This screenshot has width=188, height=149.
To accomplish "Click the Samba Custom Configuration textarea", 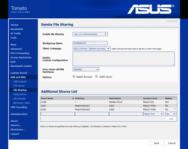I will [124, 59].
